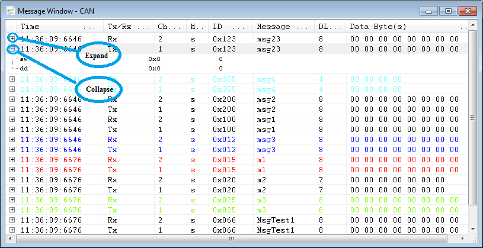Expand the 0x020 m2 Tx row
483x248 pixels.
pos(12,190)
